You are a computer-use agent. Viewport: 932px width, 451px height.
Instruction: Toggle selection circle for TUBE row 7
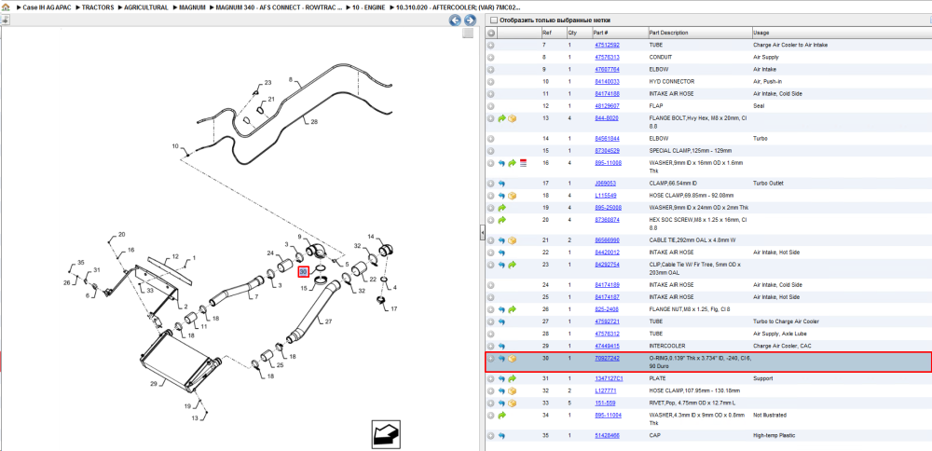tap(491, 45)
